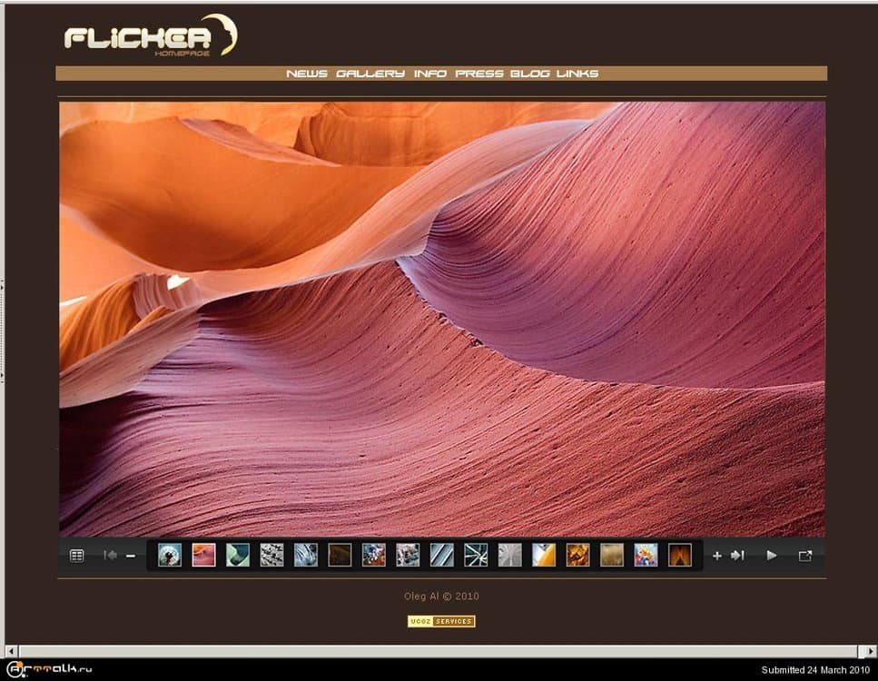Image resolution: width=878 pixels, height=681 pixels.
Task: Select the last dark orange thumbnail
Action: [680, 555]
